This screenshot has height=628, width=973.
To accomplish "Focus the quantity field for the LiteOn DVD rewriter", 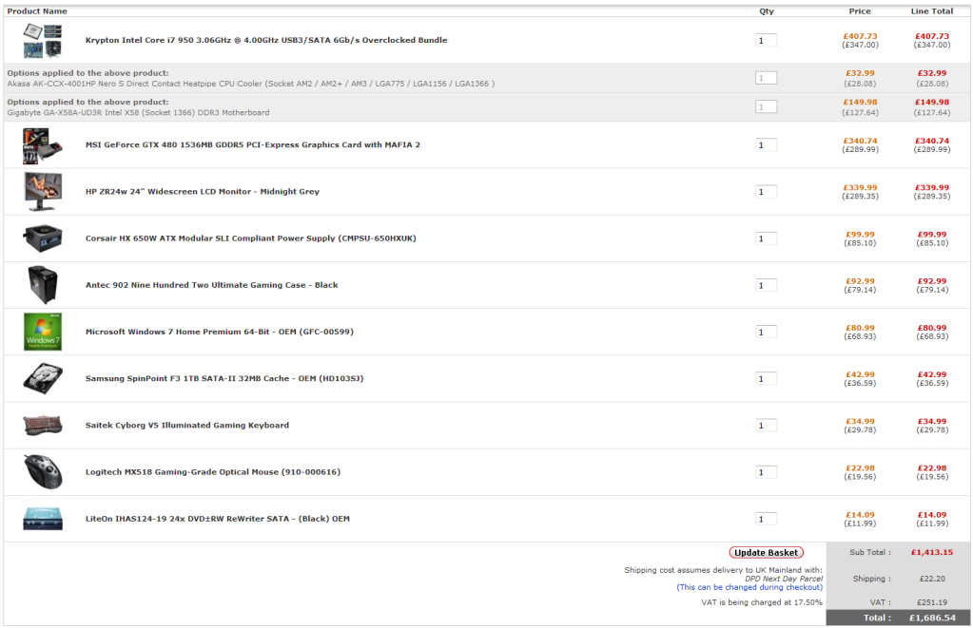I will click(767, 520).
